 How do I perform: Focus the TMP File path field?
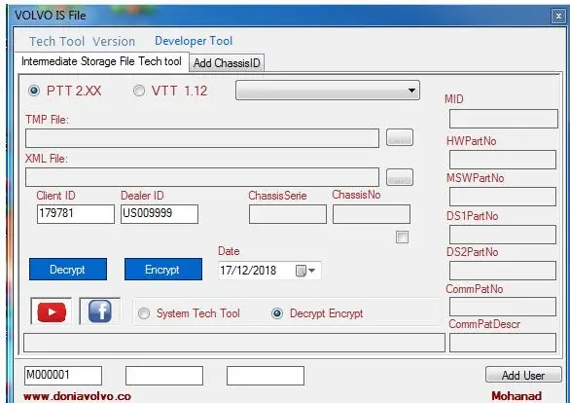coord(202,138)
